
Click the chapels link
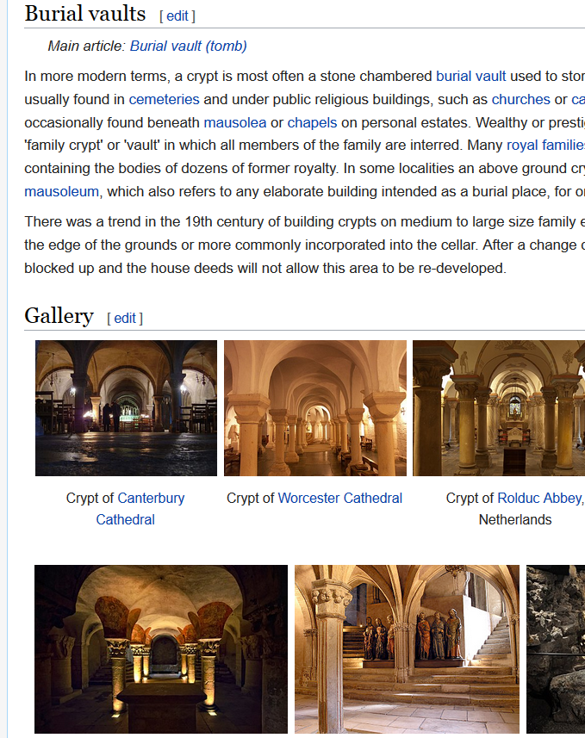coord(312,122)
